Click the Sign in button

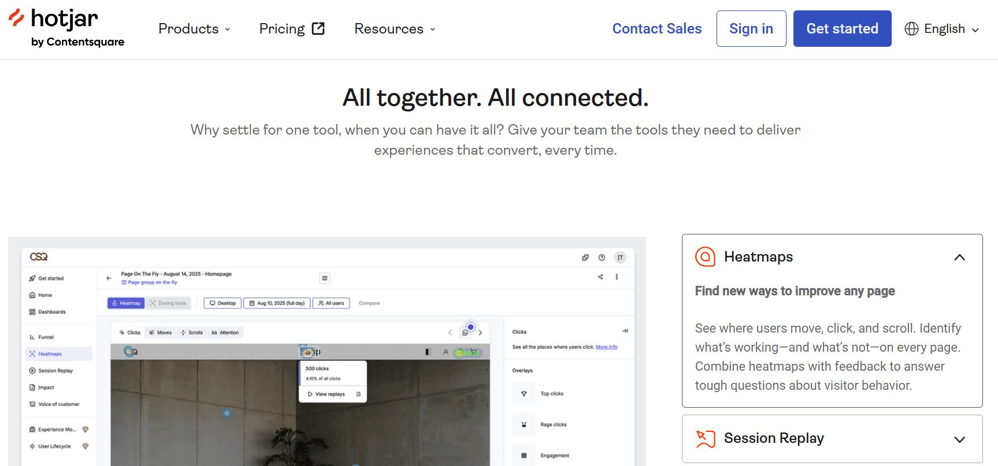tap(751, 29)
